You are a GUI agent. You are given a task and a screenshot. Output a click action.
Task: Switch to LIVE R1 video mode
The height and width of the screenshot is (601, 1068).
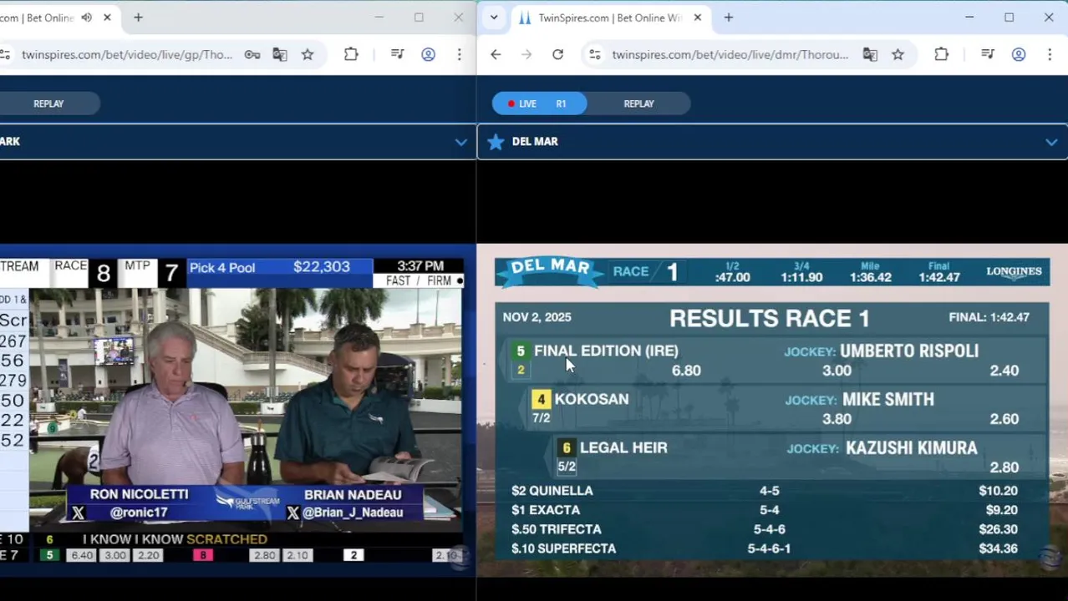(x=539, y=104)
